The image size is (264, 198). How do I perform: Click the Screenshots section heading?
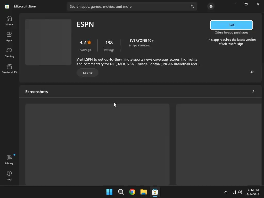(x=37, y=92)
